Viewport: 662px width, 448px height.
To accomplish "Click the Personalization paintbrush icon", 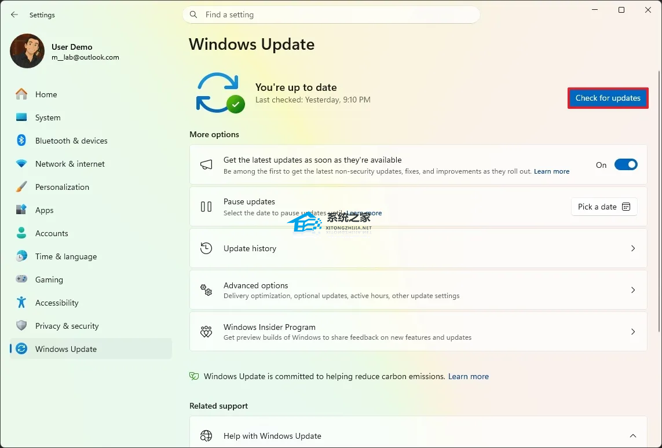I will (x=21, y=187).
